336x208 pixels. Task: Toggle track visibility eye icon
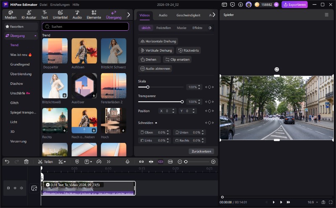[x=15, y=188]
